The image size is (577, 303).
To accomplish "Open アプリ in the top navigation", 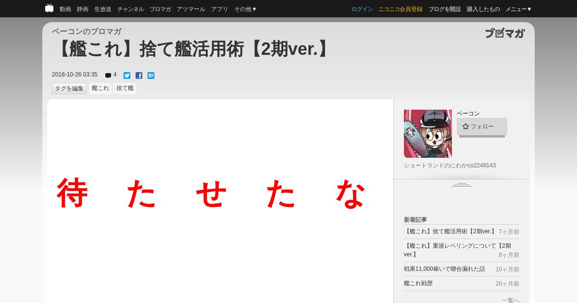I will (220, 9).
